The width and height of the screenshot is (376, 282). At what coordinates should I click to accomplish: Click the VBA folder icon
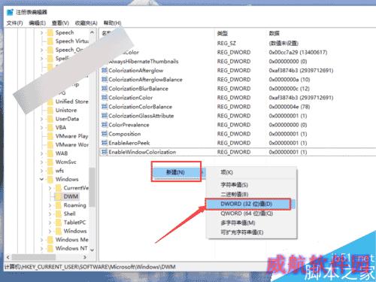pyautogui.click(x=50, y=128)
